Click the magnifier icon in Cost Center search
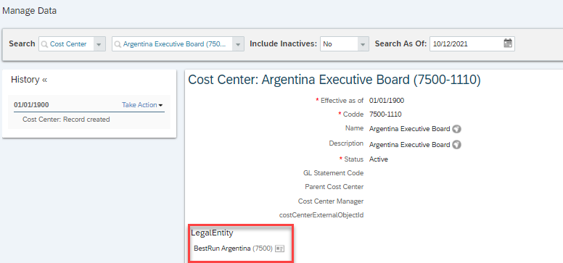This screenshot has width=563, height=263. (x=44, y=44)
